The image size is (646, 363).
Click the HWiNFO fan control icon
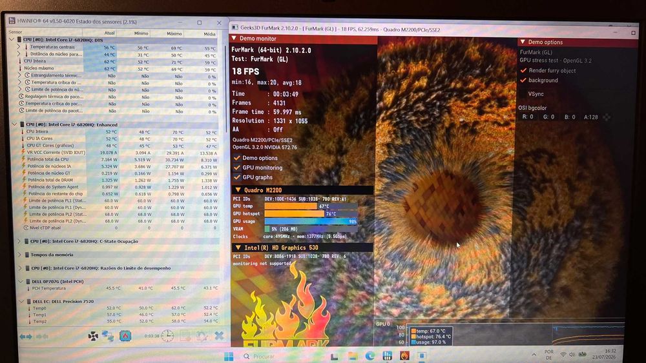(x=93, y=336)
